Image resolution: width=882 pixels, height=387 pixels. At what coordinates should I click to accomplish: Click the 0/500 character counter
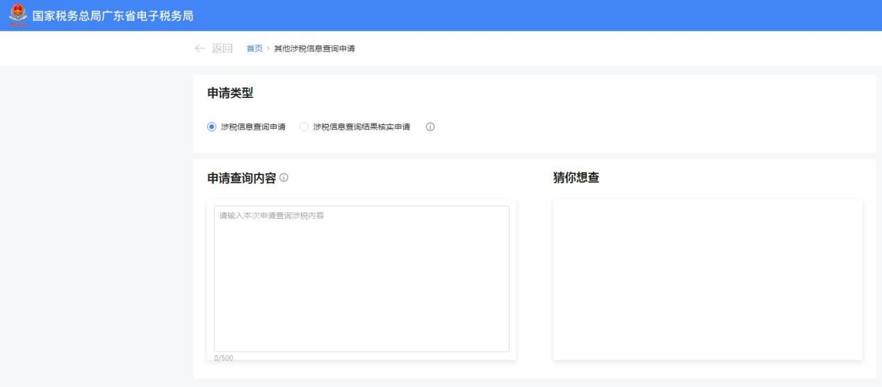223,358
